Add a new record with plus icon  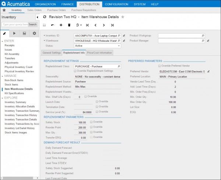tap(61, 25)
